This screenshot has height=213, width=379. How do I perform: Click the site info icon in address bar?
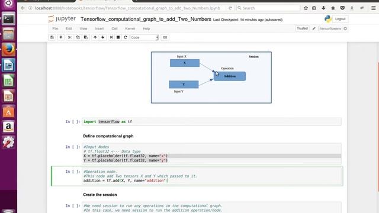point(30,8)
